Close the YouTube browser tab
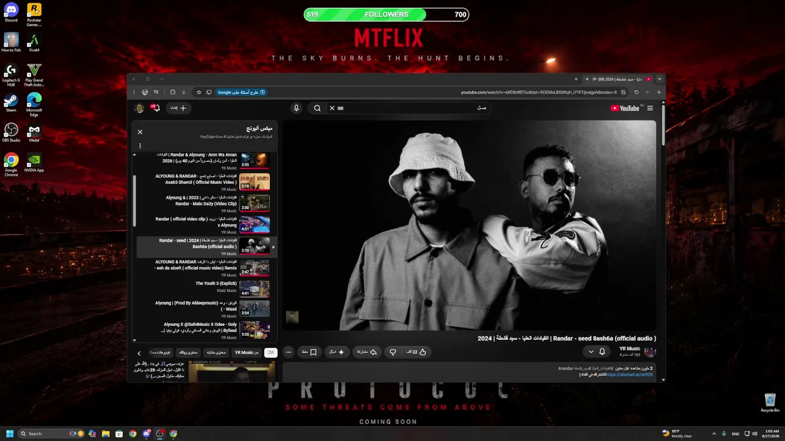The height and width of the screenshot is (441, 785). 587,79
